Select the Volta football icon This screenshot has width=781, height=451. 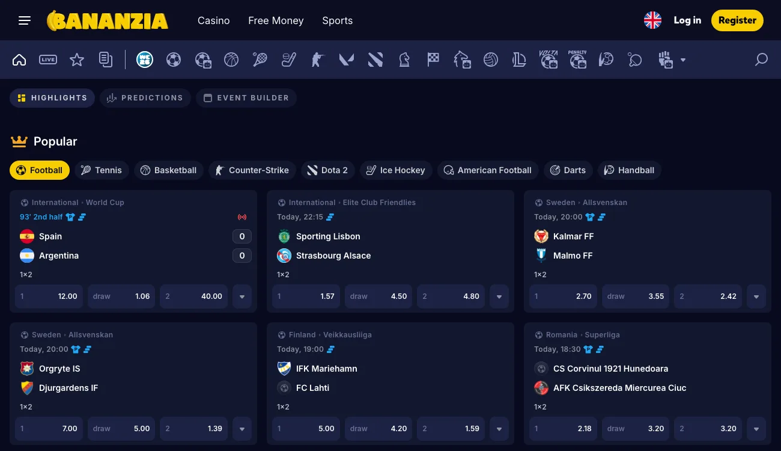pos(549,60)
